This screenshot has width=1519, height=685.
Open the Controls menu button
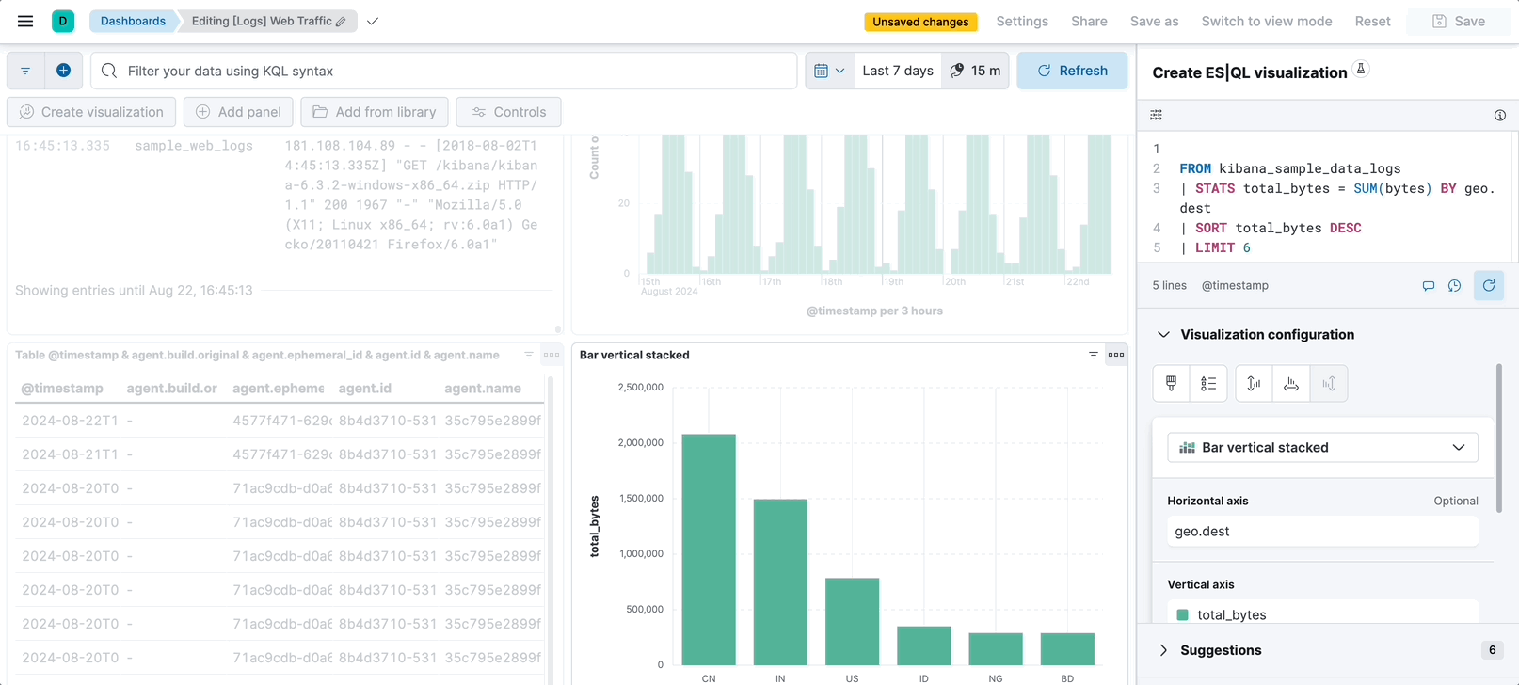point(508,112)
